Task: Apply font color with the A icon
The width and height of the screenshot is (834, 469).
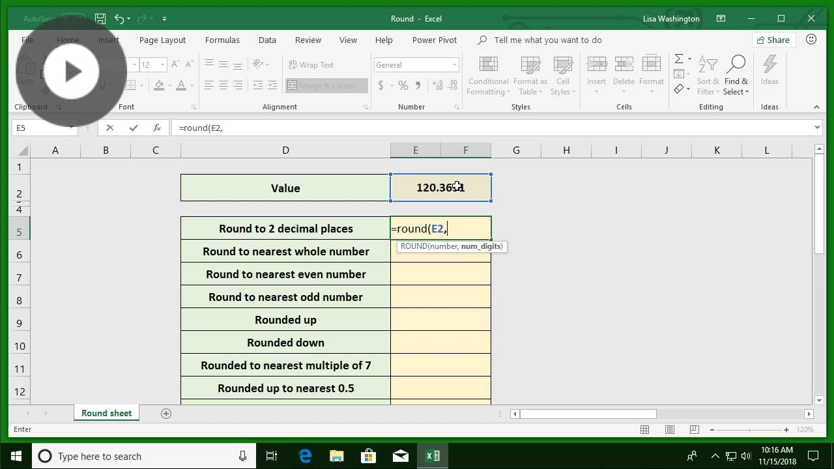Action: 182,85
